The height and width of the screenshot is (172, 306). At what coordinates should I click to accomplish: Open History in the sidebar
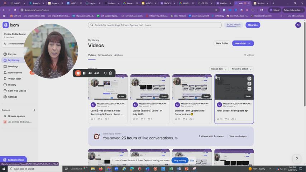click(12, 85)
